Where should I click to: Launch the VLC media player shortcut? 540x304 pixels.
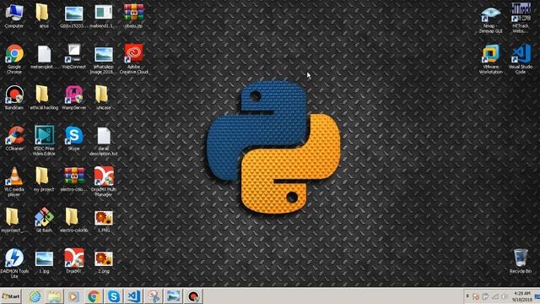(x=14, y=182)
